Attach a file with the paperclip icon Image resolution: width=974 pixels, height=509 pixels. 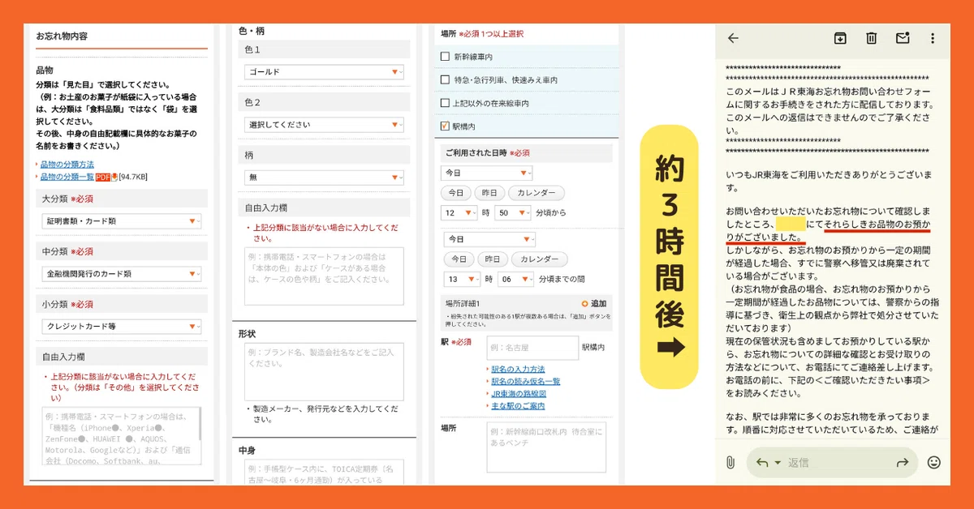[730, 462]
